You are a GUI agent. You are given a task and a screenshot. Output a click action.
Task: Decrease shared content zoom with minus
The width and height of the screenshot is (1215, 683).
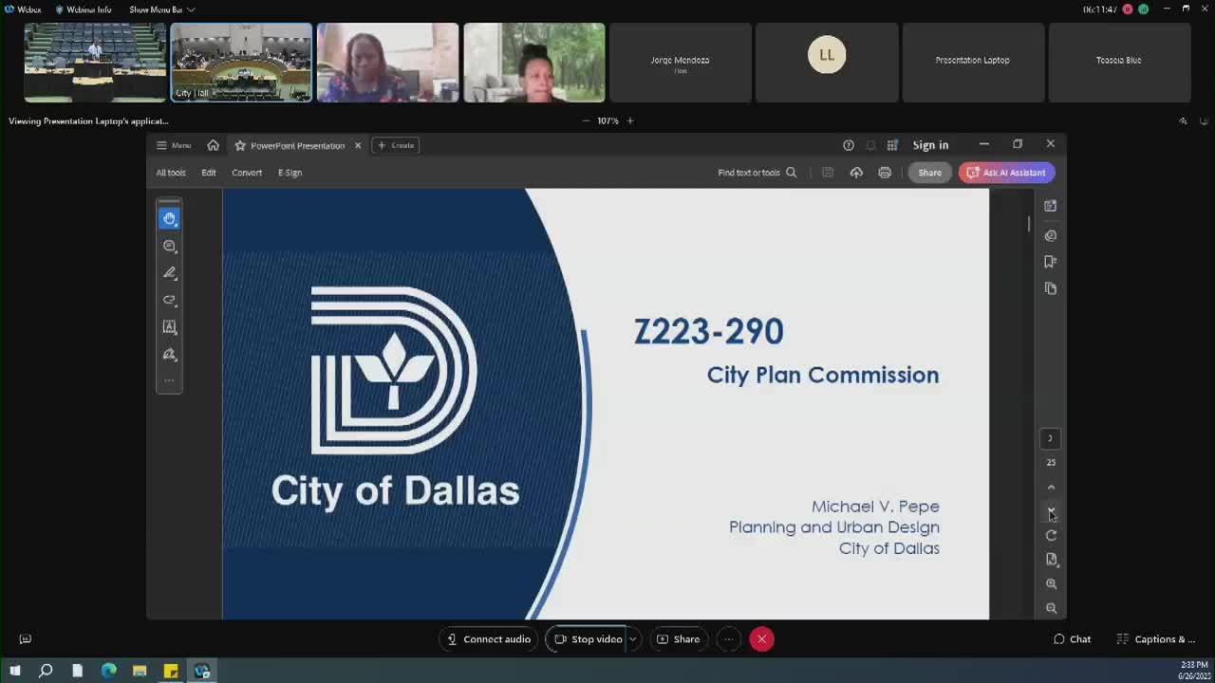point(586,120)
